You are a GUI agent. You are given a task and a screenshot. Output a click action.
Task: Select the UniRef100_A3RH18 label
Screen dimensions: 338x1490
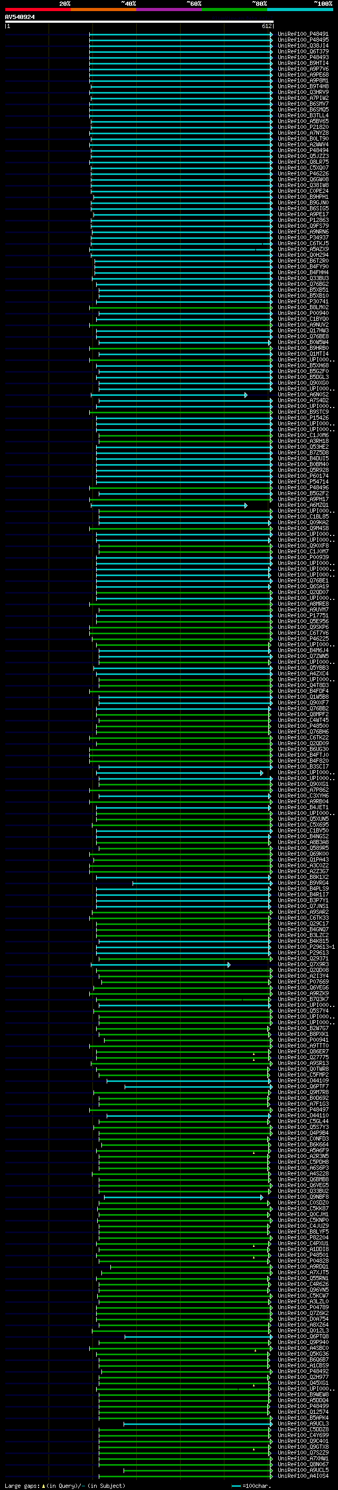303,441
